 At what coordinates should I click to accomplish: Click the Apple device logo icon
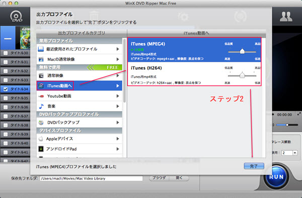(x=41, y=138)
